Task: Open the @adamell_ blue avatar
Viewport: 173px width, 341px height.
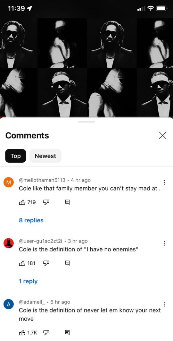Action: tap(9, 304)
